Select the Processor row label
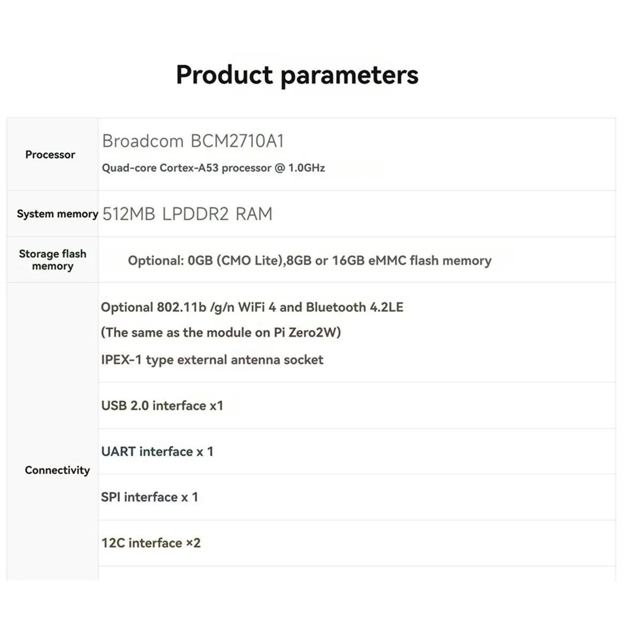Viewport: 642px width, 642px height. click(x=50, y=155)
